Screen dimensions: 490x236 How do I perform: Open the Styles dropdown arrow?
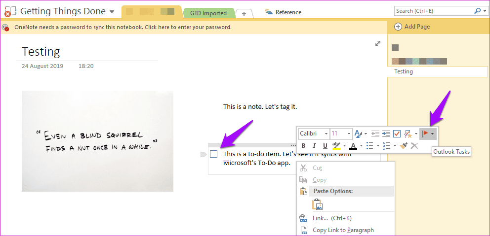[x=366, y=134]
